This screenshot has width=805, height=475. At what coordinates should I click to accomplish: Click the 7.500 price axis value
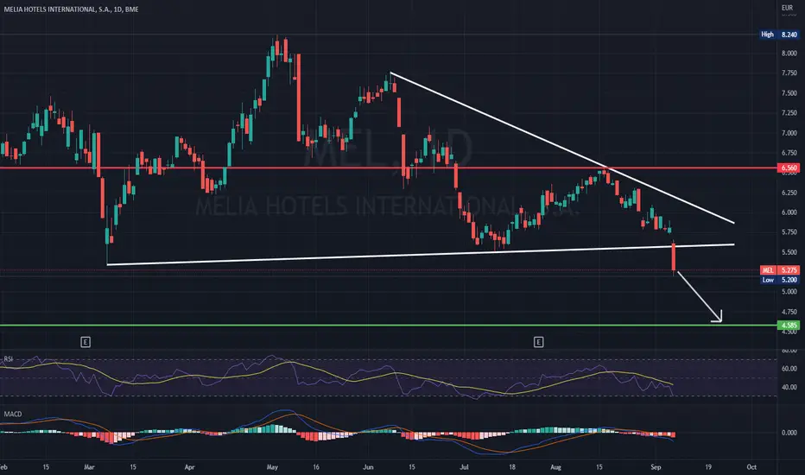[789, 93]
